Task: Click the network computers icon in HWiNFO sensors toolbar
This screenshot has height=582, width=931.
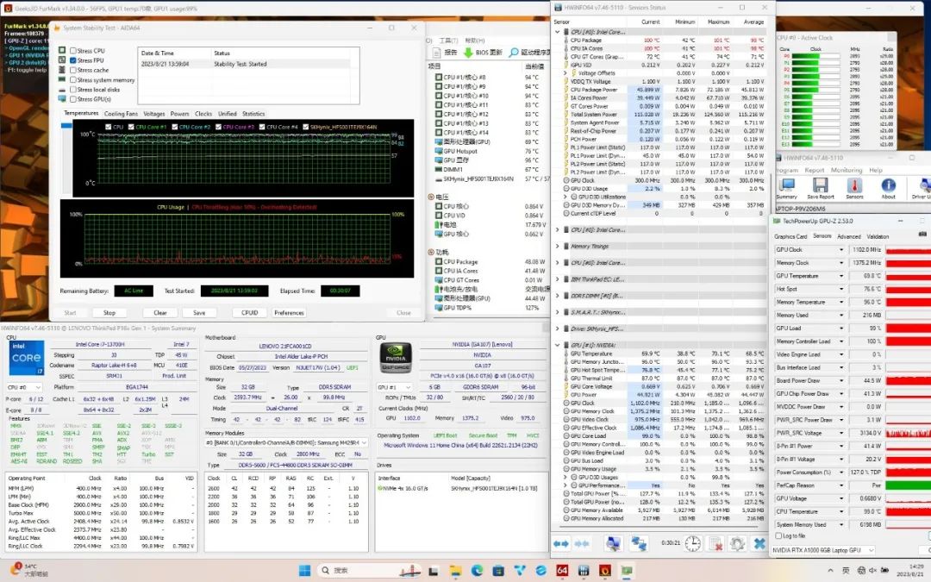Action: (x=639, y=543)
